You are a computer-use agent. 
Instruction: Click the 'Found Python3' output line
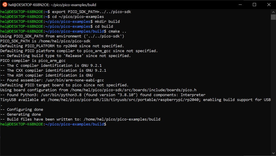102,95
